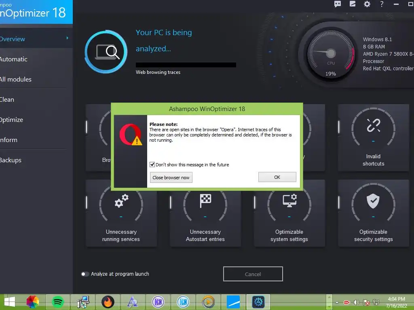Image resolution: width=414 pixels, height=310 pixels.
Task: Click the Opera warning icon in dialog
Action: coord(131,134)
